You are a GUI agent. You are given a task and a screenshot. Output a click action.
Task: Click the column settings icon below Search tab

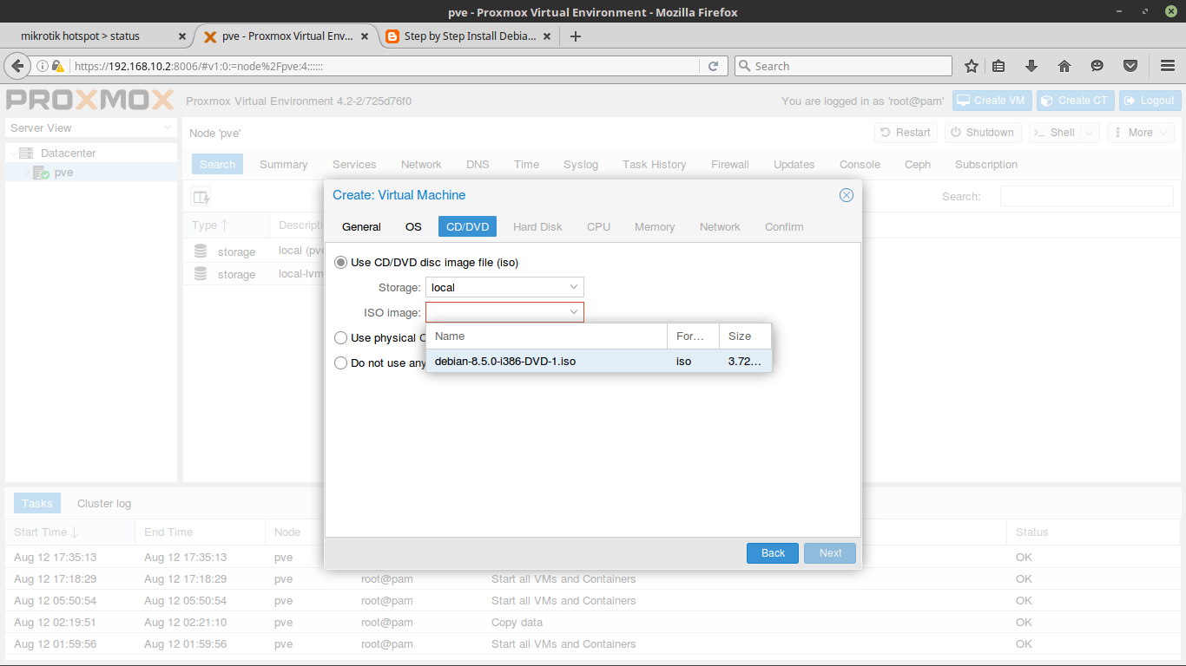pyautogui.click(x=201, y=197)
